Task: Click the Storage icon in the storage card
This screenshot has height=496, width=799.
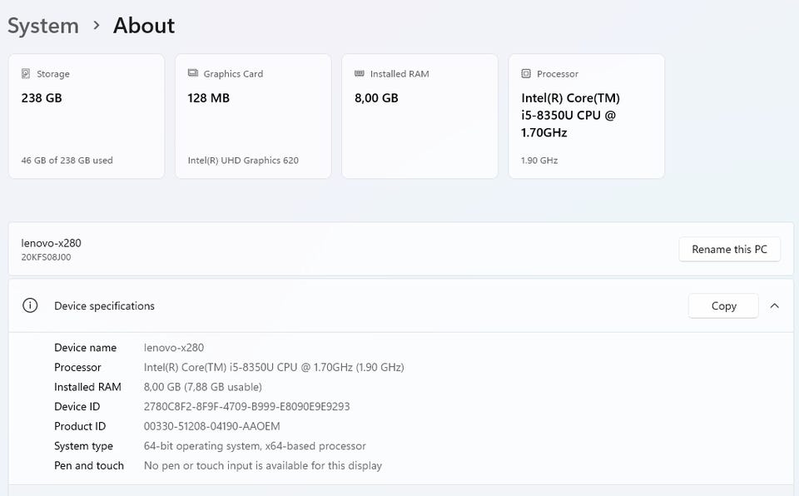Action: tap(27, 74)
